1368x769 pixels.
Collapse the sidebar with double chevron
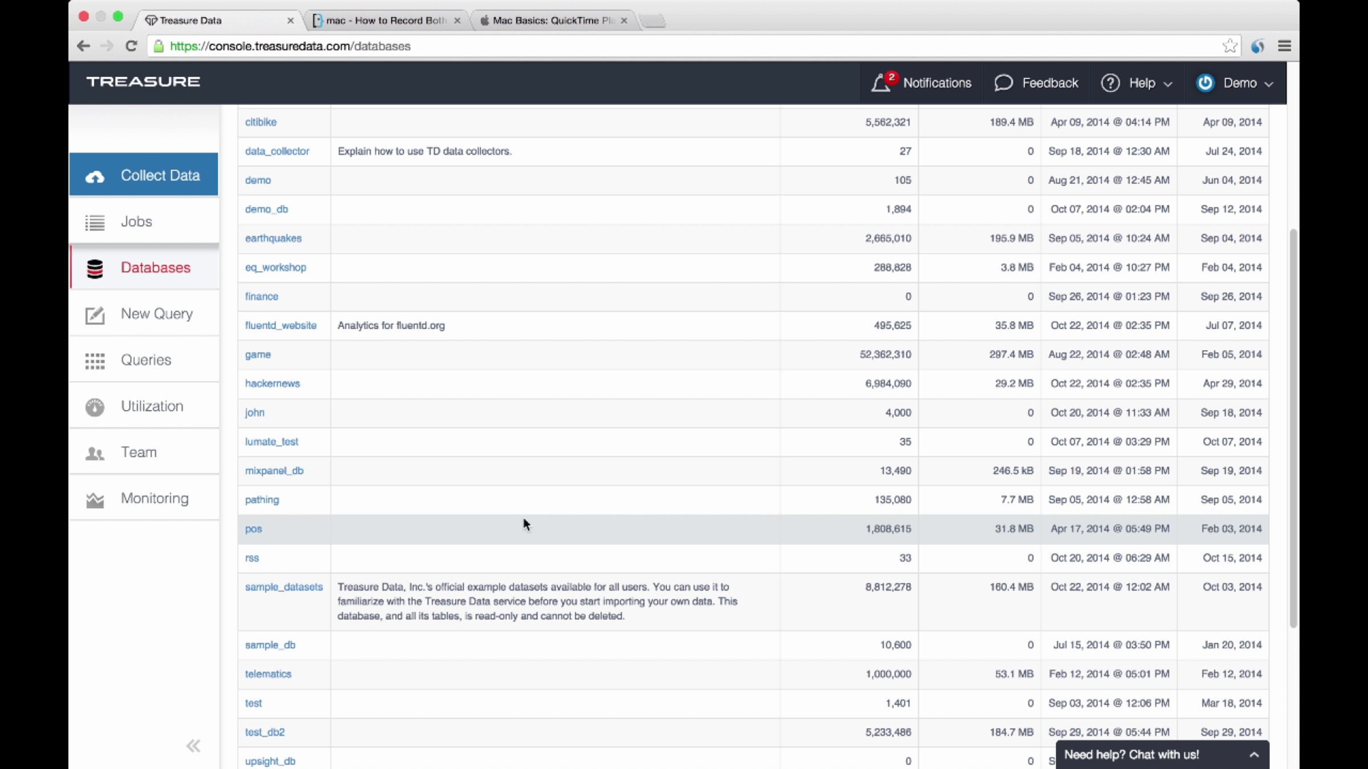[193, 746]
